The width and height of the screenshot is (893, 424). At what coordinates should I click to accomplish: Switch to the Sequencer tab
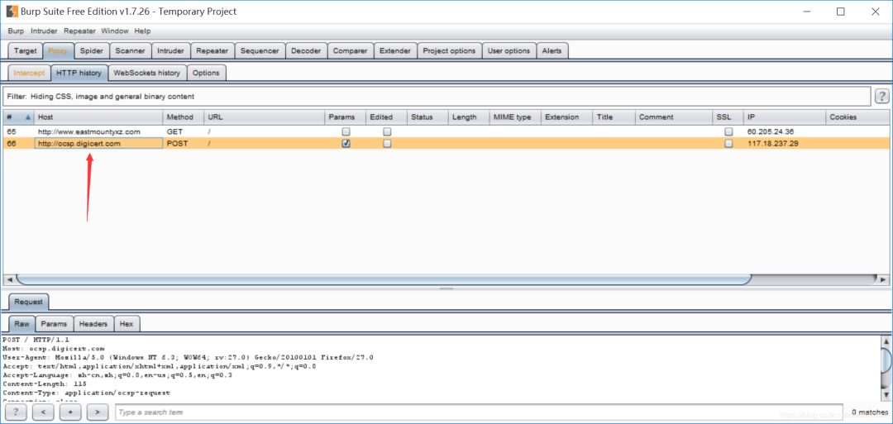[260, 50]
